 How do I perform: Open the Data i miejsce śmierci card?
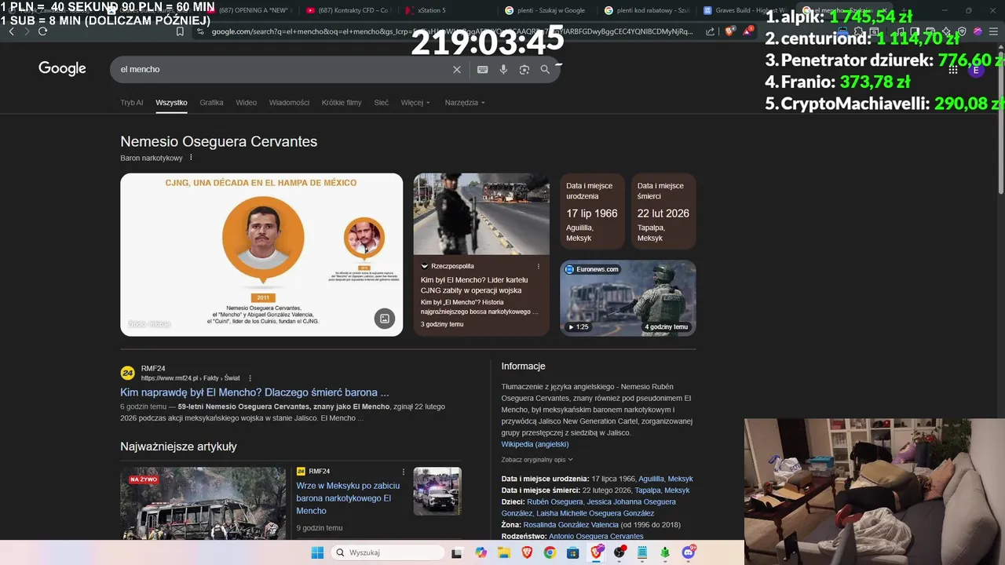(x=663, y=212)
